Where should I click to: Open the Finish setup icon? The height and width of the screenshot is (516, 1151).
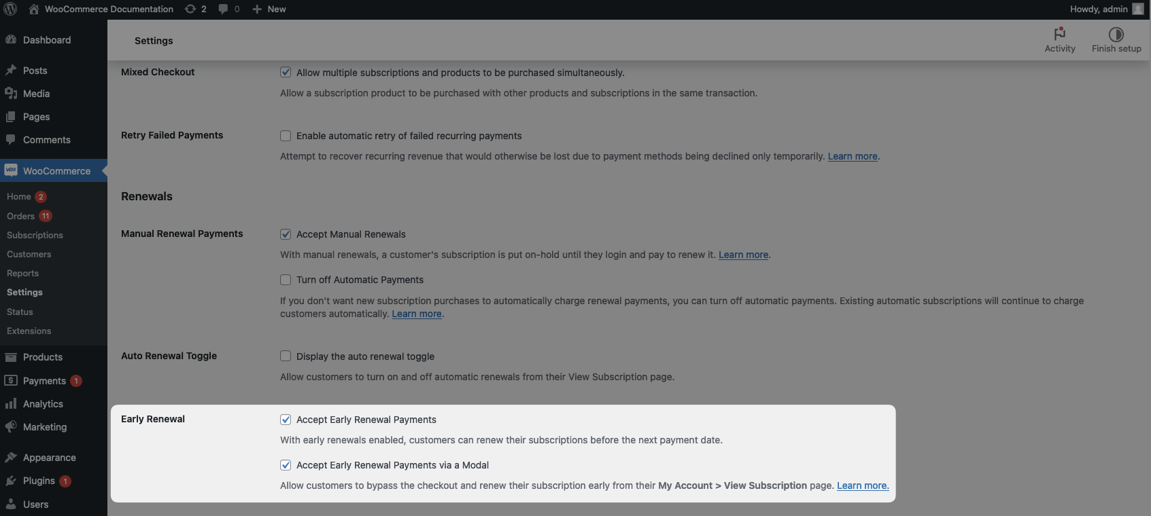click(x=1116, y=33)
